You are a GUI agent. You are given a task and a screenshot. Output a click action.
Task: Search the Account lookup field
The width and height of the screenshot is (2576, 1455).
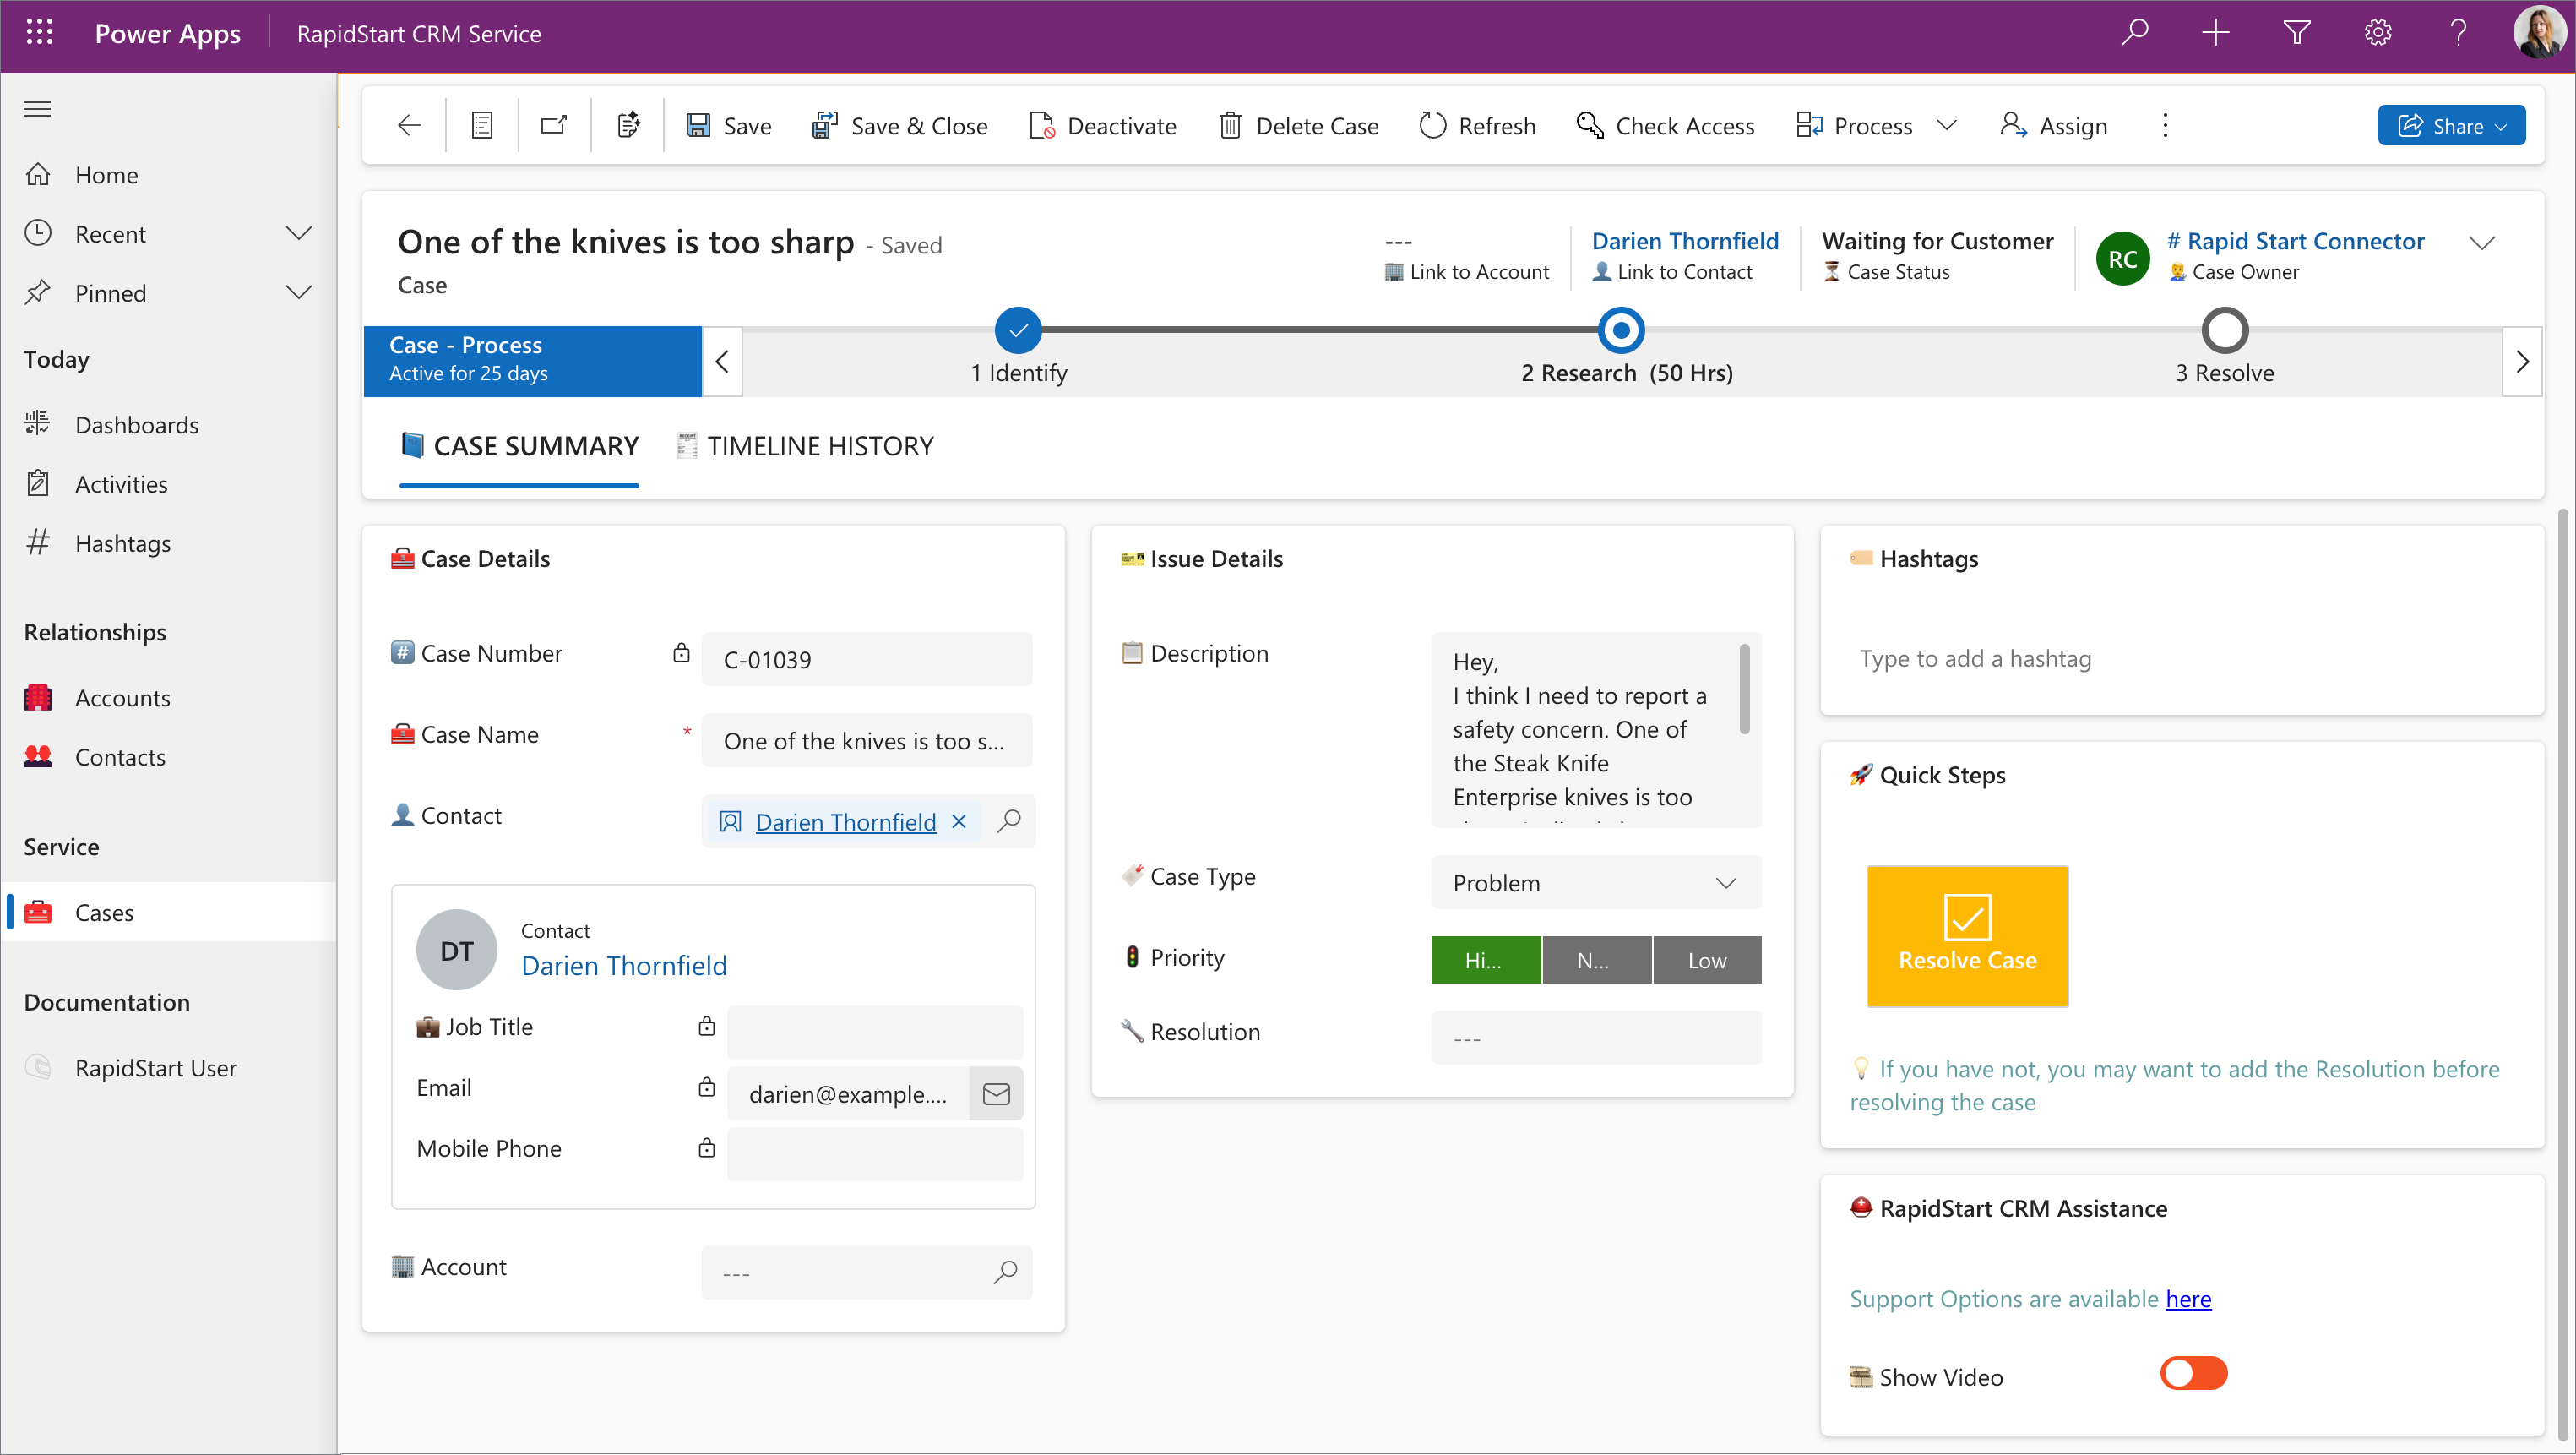point(1005,1272)
